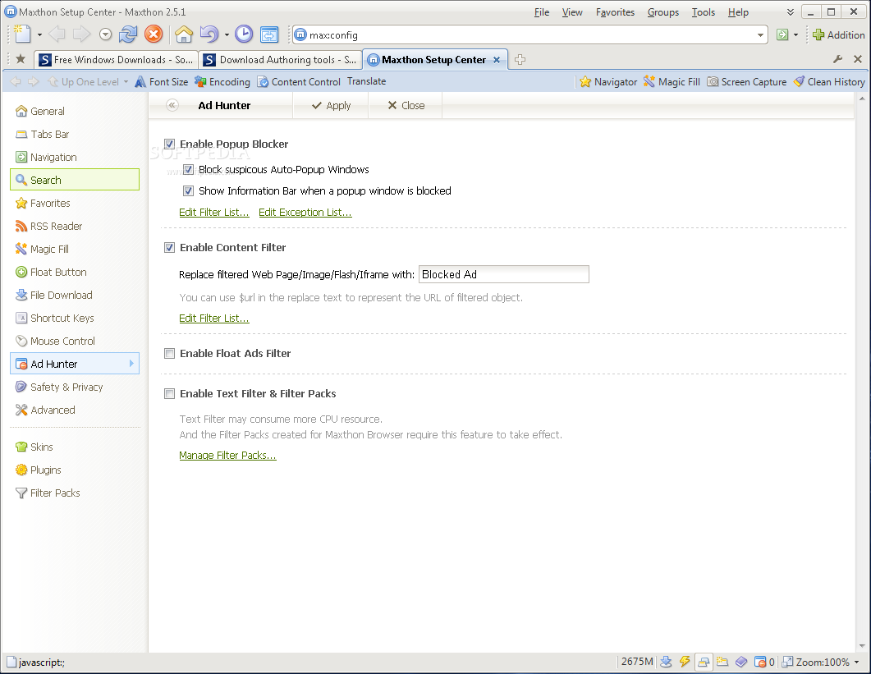Toggle Show Information Bar checkbox
The image size is (871, 674).
(188, 190)
